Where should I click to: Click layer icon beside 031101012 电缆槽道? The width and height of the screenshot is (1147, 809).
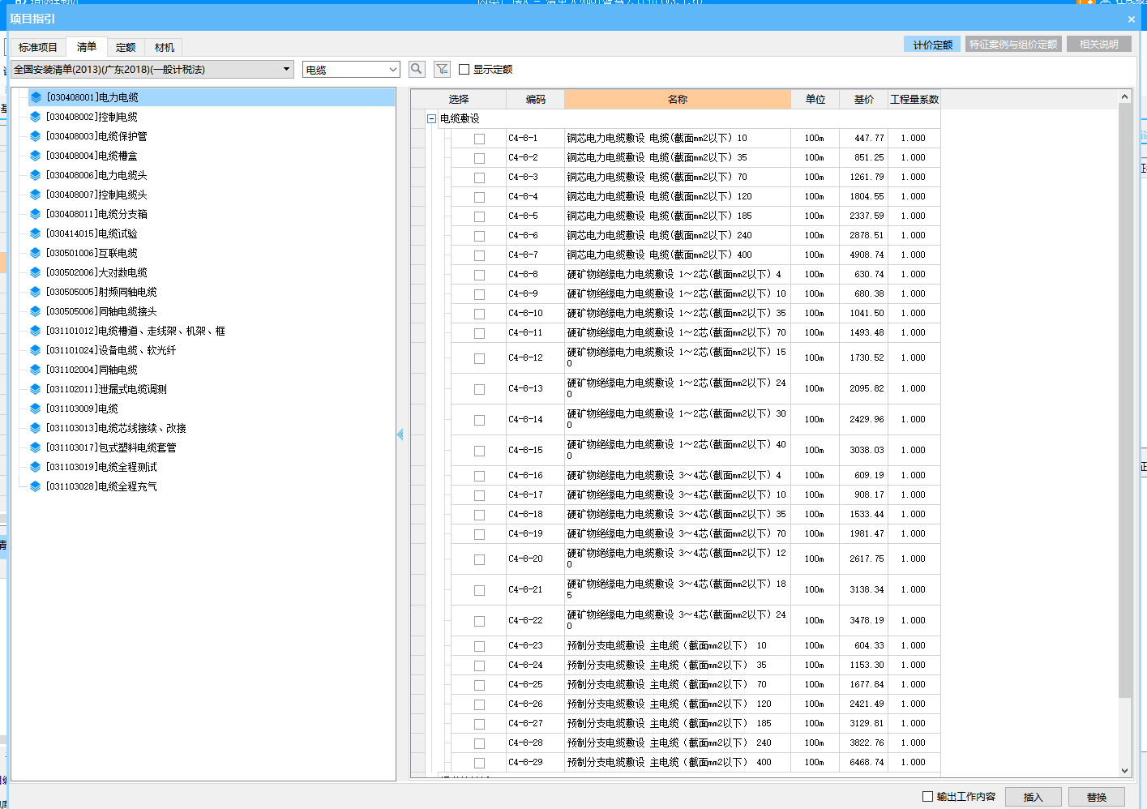coord(36,331)
